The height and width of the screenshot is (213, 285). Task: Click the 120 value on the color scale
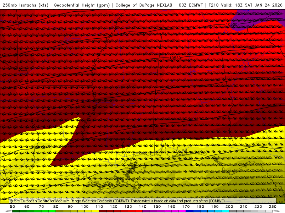click(x=114, y=207)
